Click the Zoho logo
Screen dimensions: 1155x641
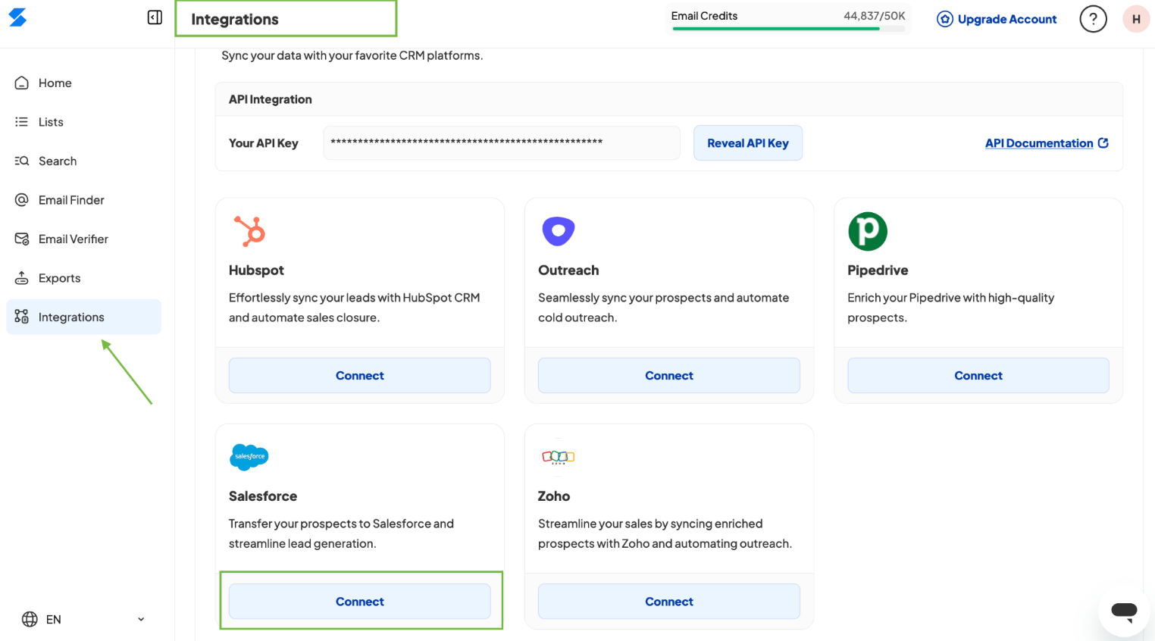[x=559, y=457]
